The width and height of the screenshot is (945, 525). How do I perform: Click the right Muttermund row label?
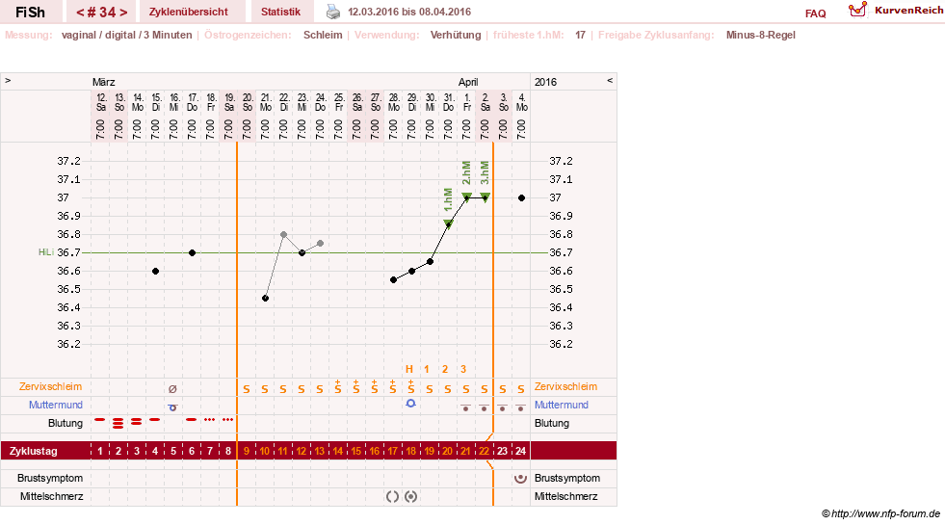[562, 405]
